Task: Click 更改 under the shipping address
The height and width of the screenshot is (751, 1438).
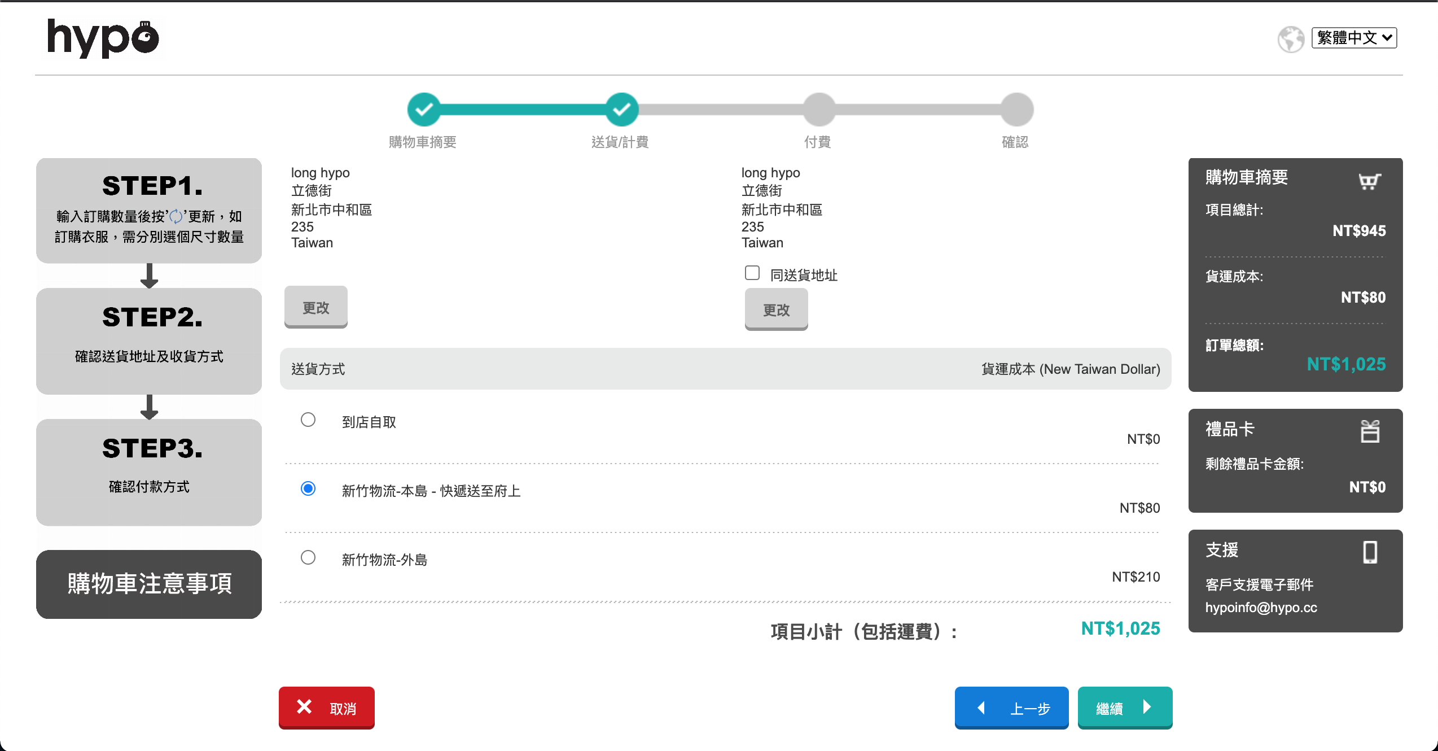Action: 315,307
